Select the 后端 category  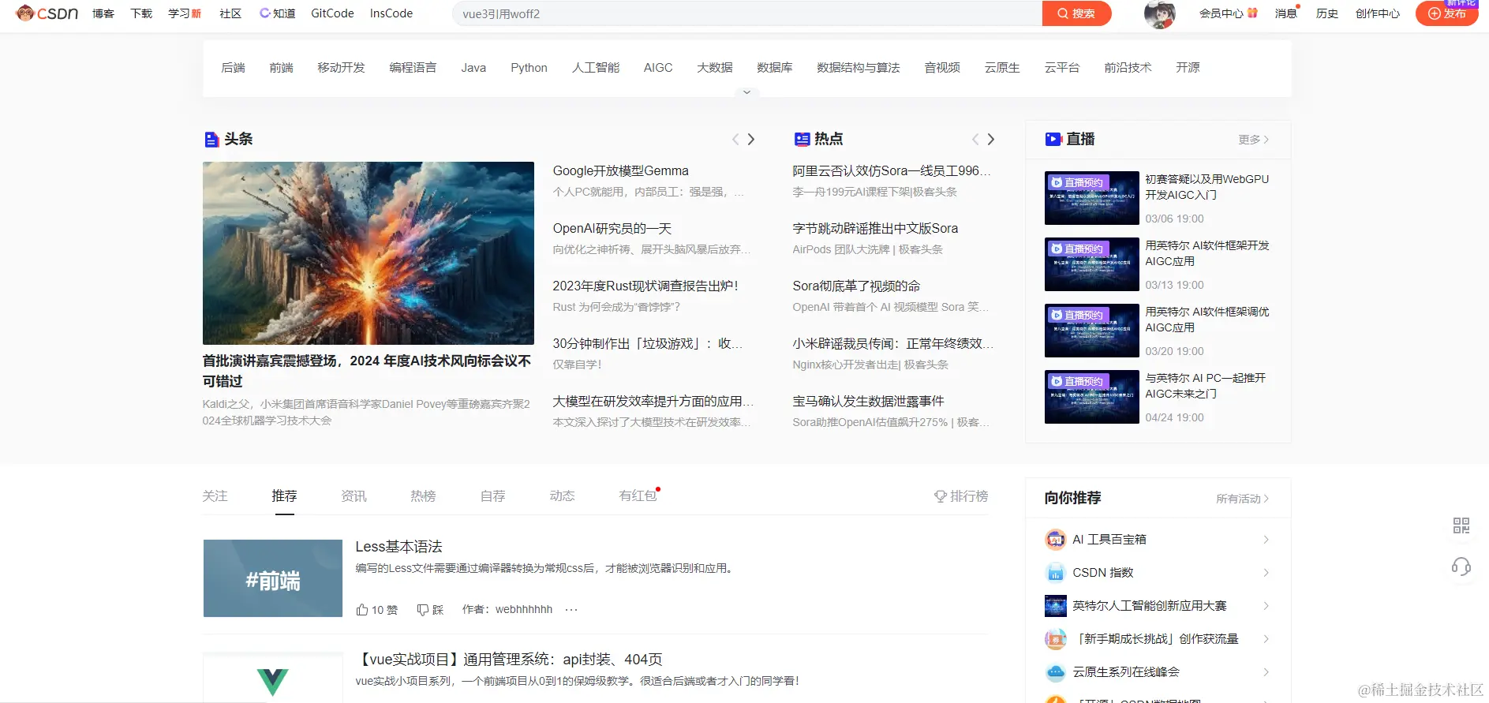(233, 68)
